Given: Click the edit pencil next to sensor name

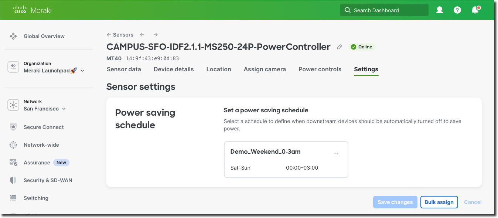Looking at the screenshot, I should click(340, 47).
